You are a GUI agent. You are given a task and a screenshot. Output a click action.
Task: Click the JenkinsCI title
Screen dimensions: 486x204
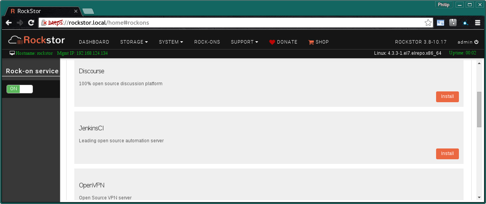pyautogui.click(x=91, y=128)
